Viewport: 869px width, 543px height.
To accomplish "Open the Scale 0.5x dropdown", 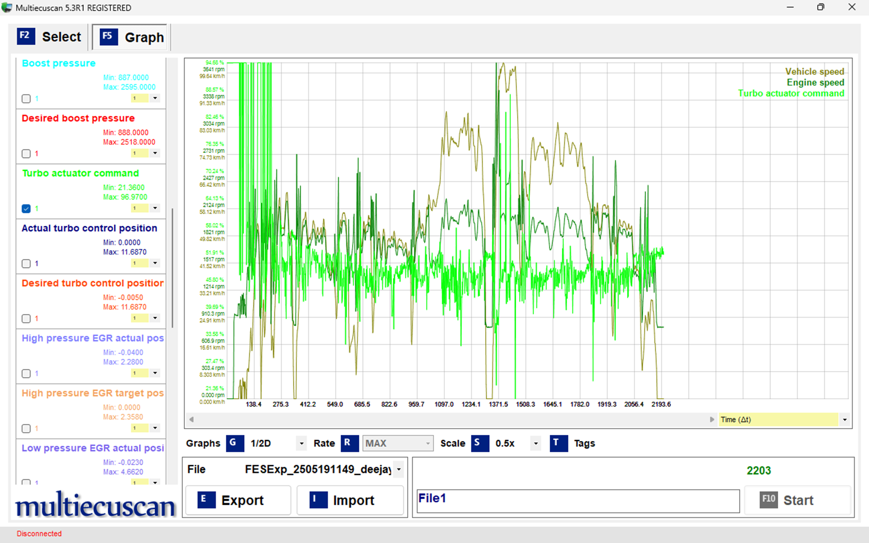I will pyautogui.click(x=536, y=444).
